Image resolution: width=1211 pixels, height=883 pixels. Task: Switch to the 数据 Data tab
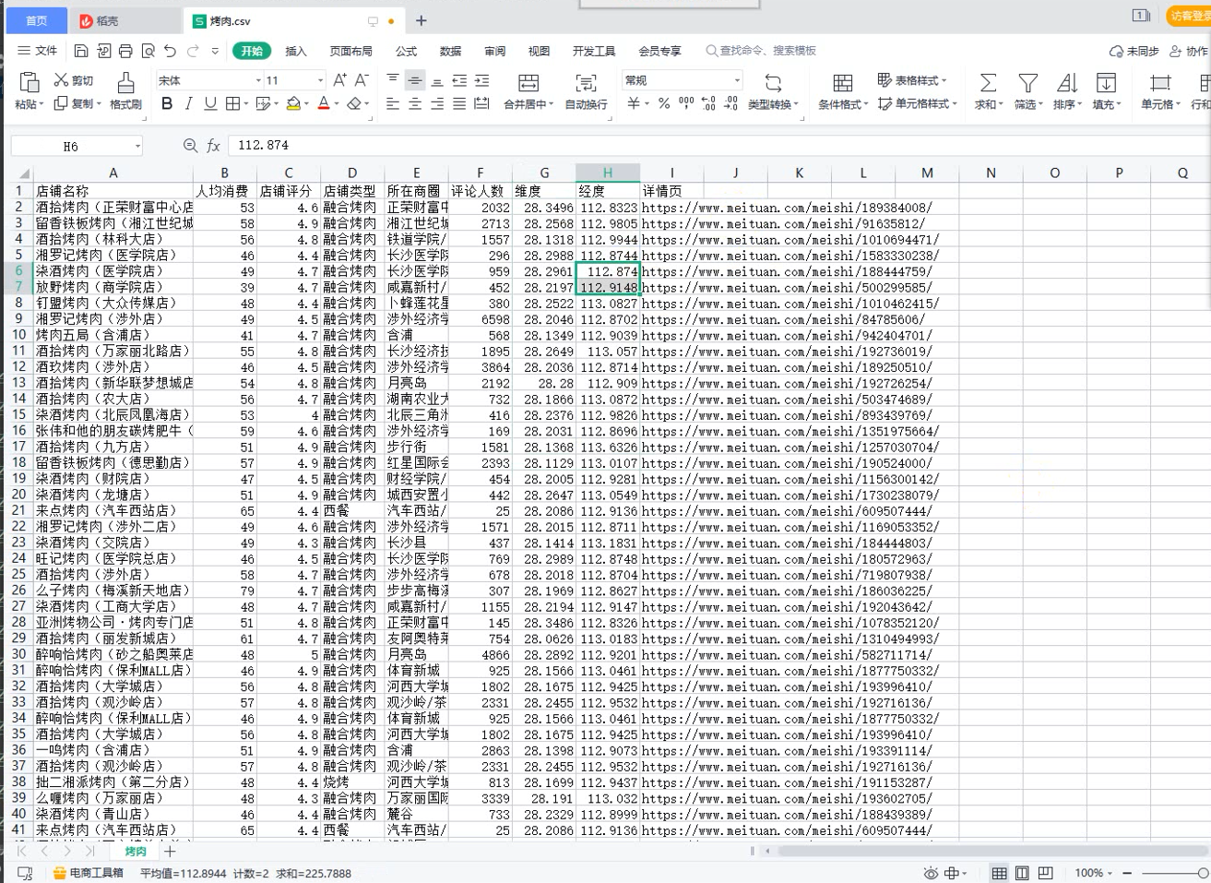[450, 51]
